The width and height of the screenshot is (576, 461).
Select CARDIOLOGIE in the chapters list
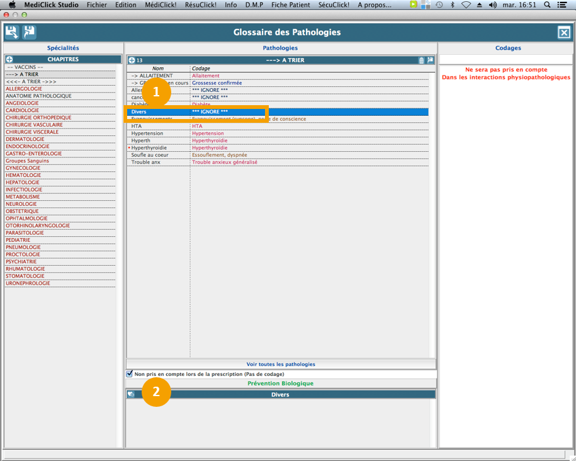pos(23,110)
